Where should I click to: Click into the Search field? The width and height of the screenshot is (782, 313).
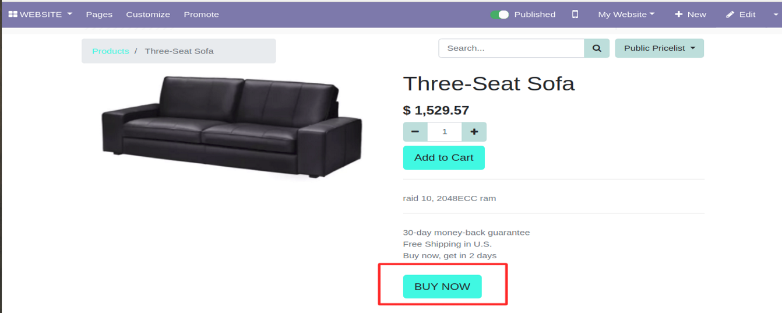click(x=512, y=48)
